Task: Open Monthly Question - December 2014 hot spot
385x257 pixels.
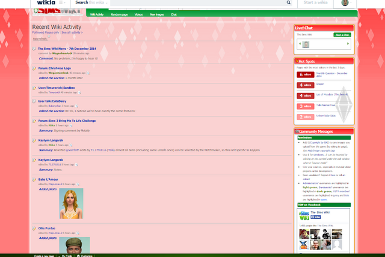Action: point(331,74)
